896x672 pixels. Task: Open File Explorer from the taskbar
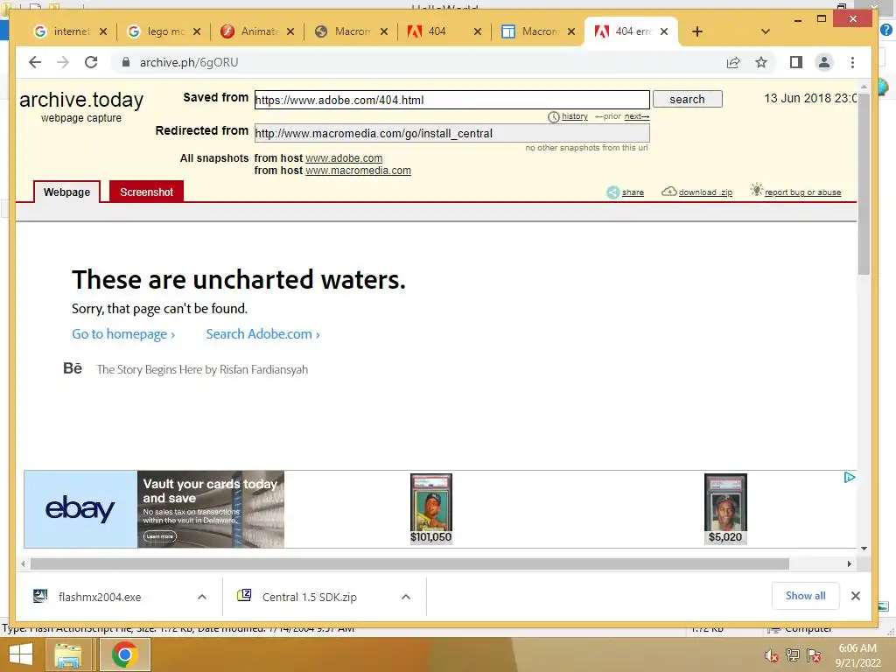pyautogui.click(x=68, y=654)
